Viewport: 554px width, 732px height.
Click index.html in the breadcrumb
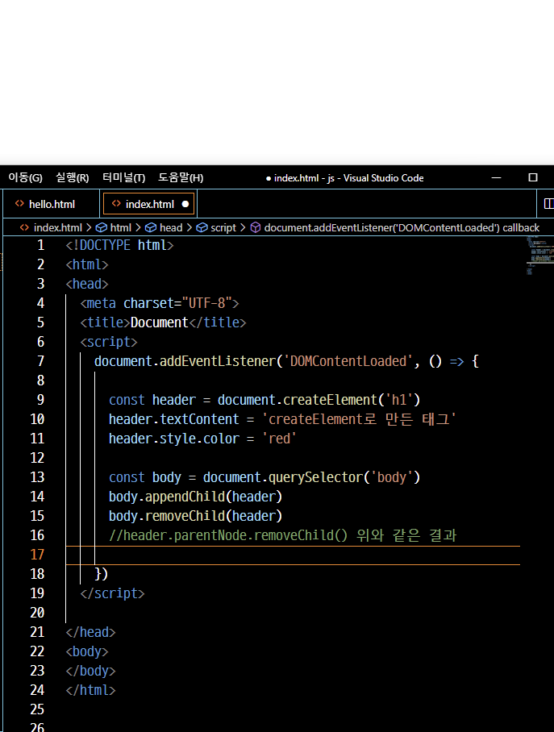coord(58,228)
